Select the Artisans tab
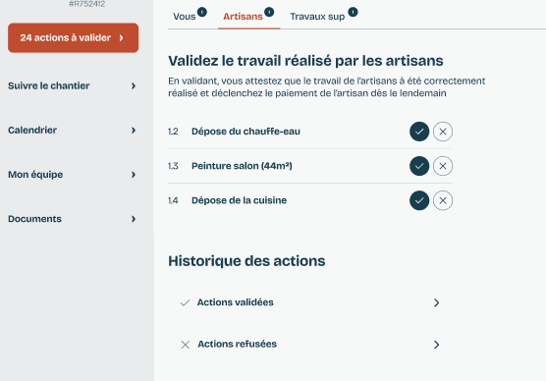Screen dimensions: 546x381 pyautogui.click(x=243, y=17)
